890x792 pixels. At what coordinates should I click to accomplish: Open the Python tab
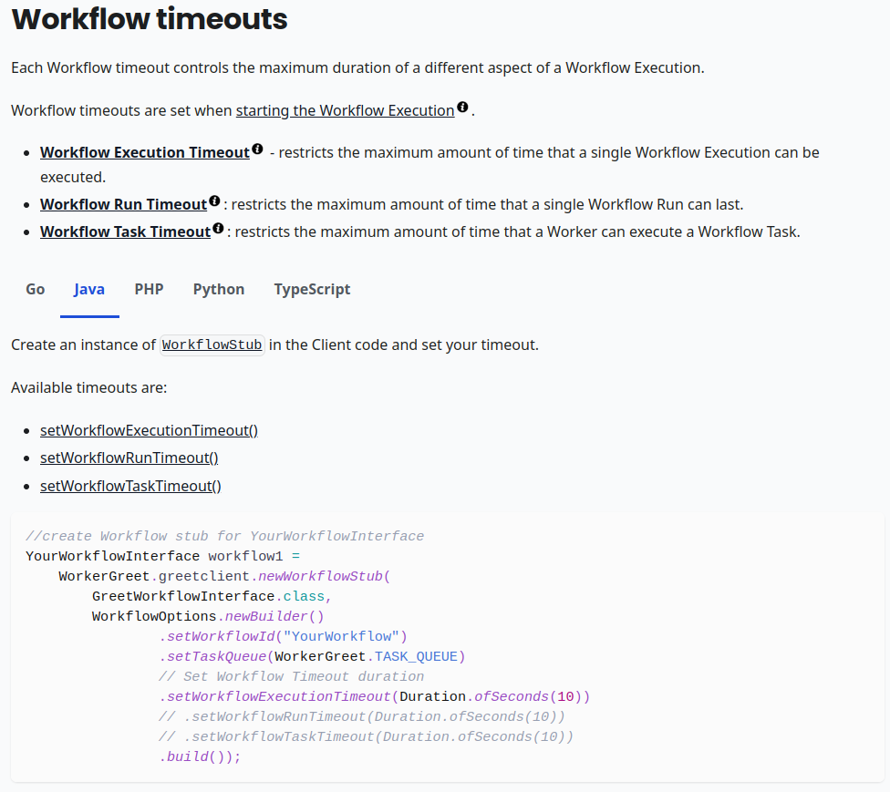pos(218,289)
